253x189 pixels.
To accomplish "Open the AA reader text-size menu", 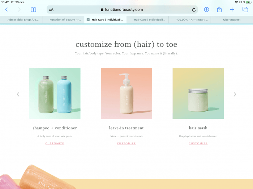I will (51, 10).
